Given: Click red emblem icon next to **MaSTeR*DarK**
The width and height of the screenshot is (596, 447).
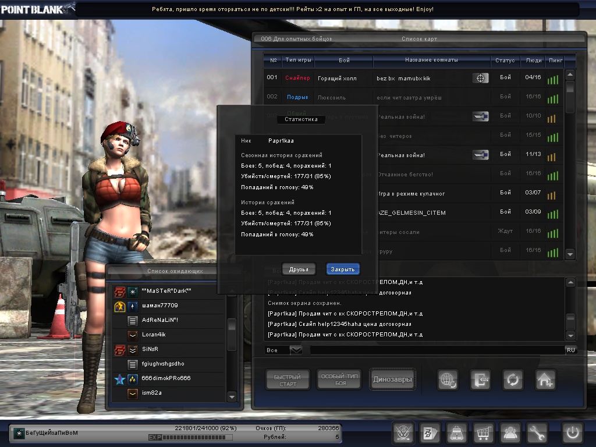Looking at the screenshot, I should coord(120,292).
